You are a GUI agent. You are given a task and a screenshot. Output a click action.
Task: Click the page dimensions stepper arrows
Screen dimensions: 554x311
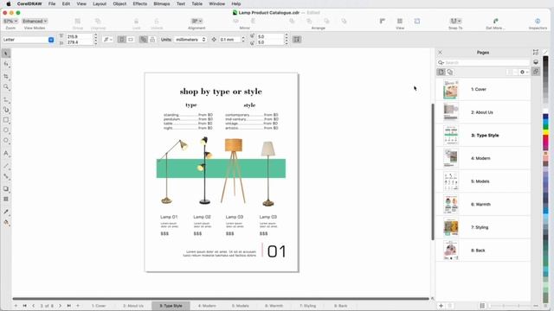pyautogui.click(x=95, y=39)
